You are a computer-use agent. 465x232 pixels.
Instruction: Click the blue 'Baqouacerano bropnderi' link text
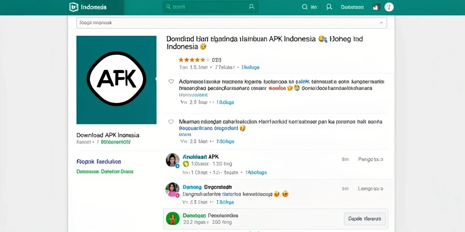click(x=208, y=128)
